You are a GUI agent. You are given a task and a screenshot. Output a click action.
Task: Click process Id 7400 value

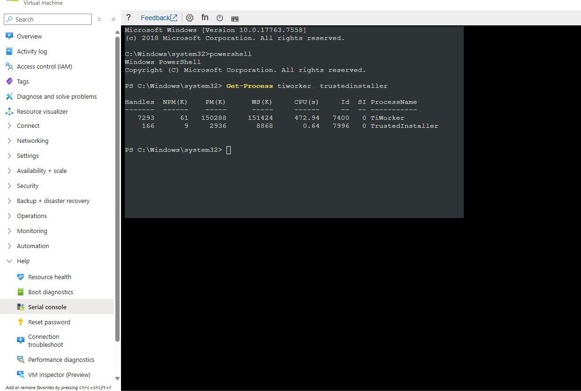click(341, 118)
